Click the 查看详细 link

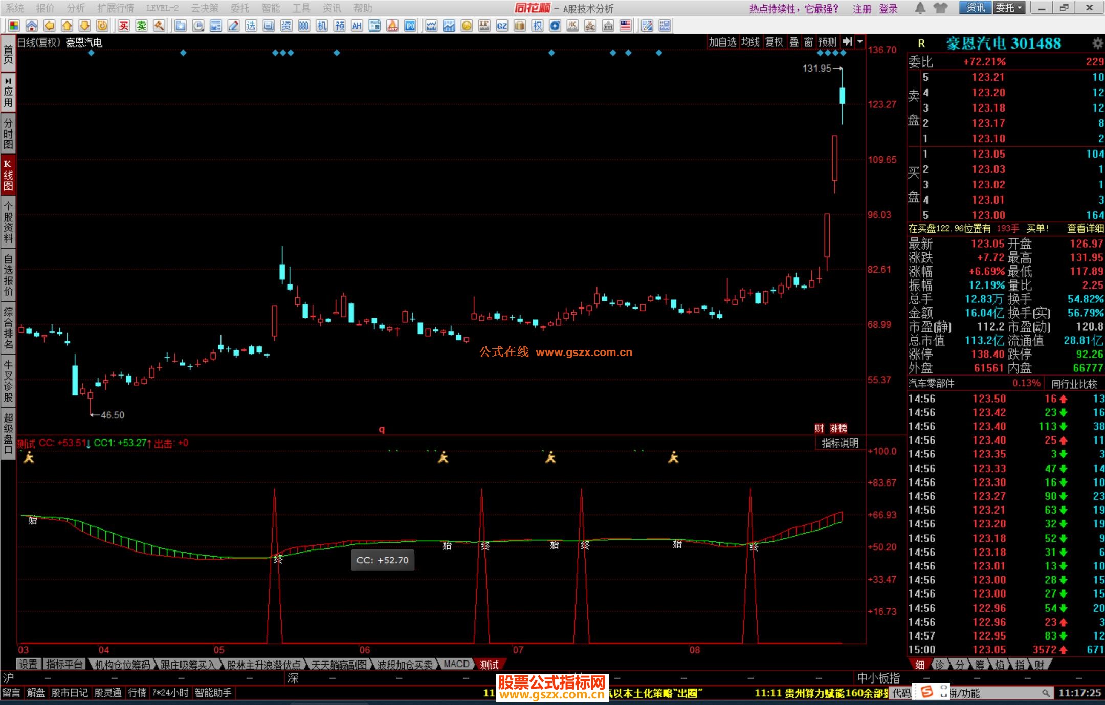click(1085, 228)
